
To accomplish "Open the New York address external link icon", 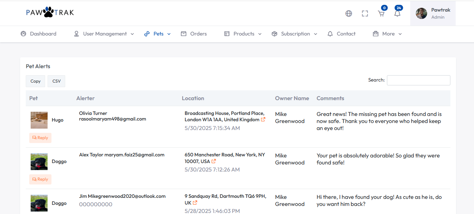I will coord(214,161).
